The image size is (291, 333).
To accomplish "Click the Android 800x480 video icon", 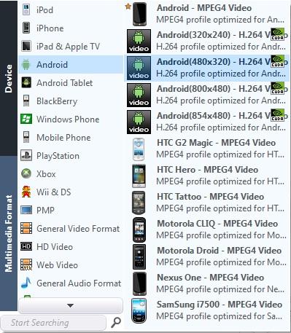I will coord(139,95).
